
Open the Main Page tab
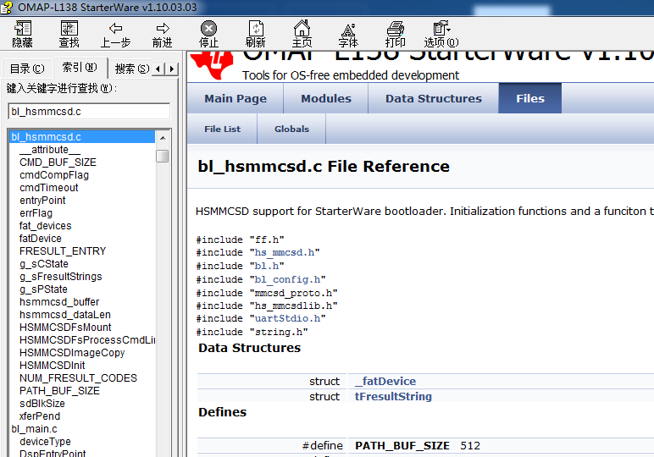pyautogui.click(x=236, y=99)
